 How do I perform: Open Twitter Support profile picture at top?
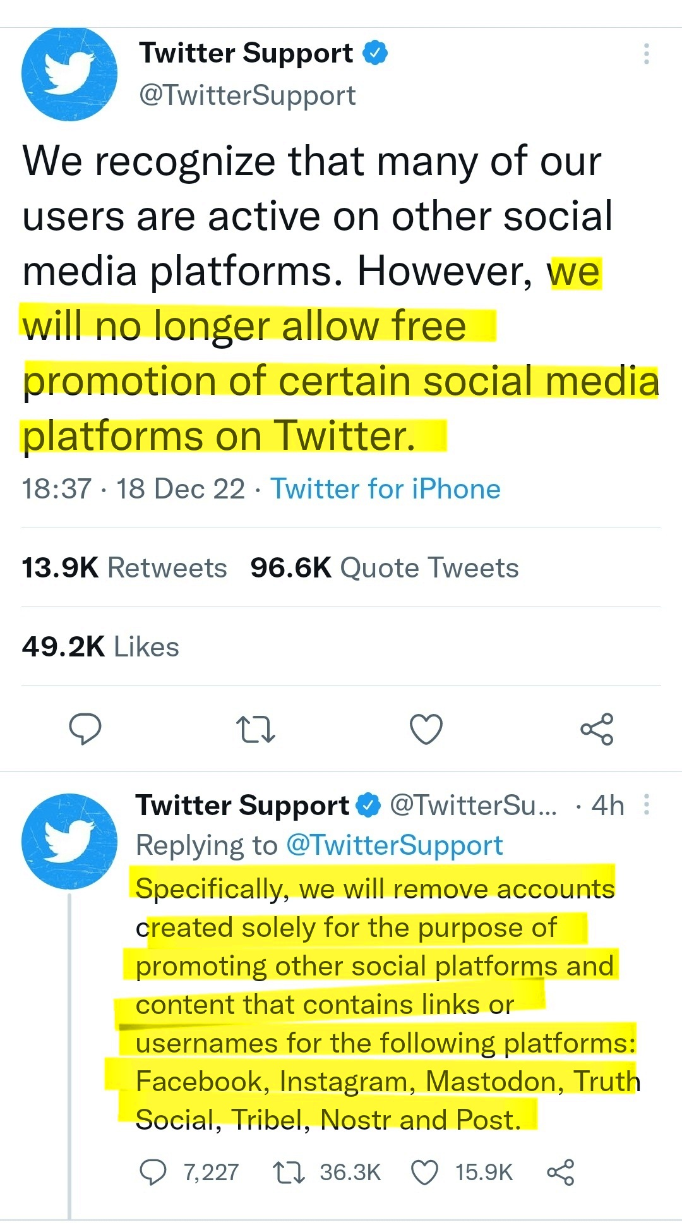pyautogui.click(x=69, y=73)
